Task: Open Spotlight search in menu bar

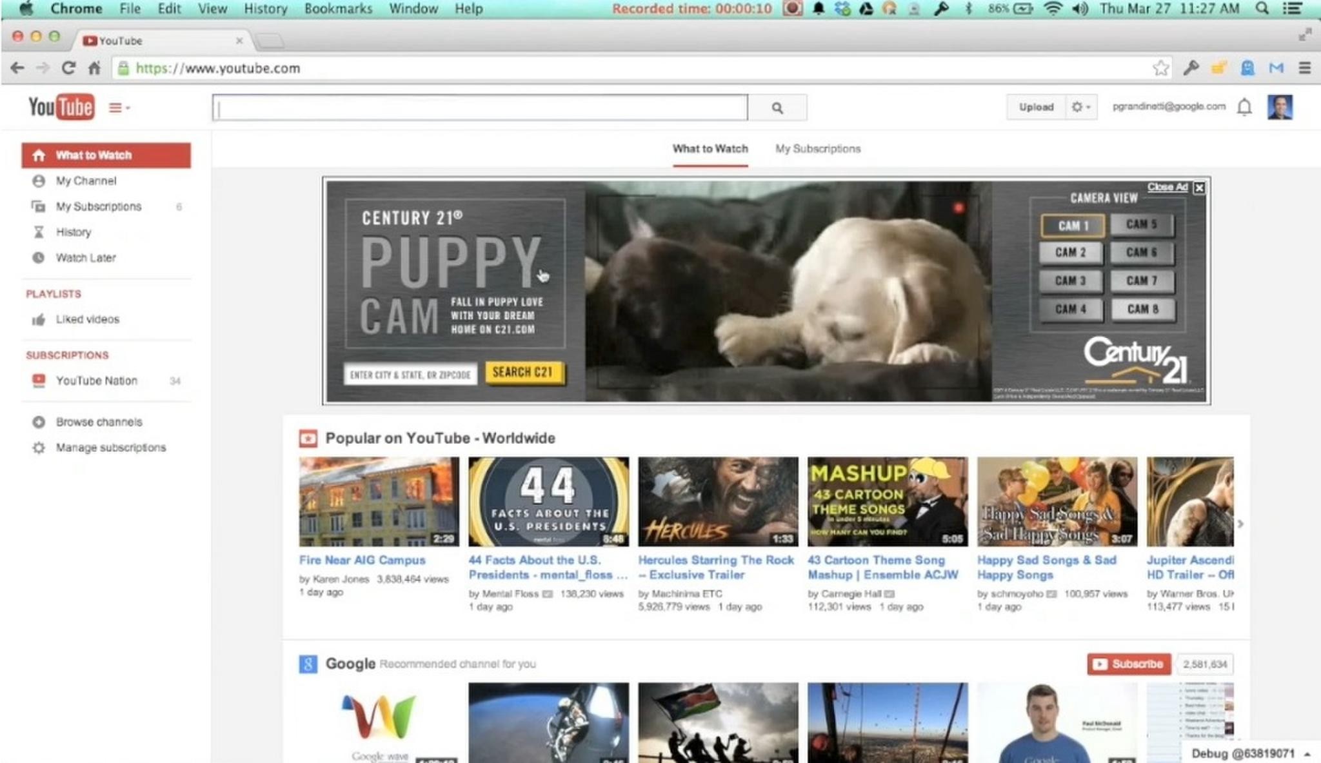Action: point(1262,8)
